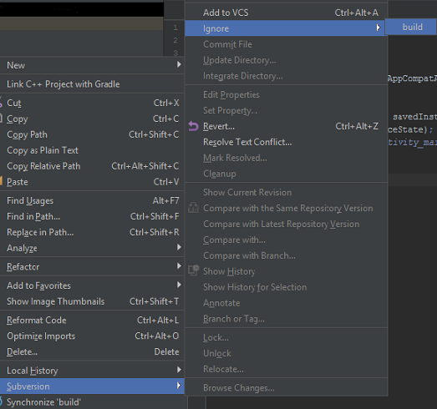Click Unlock entry
The height and width of the screenshot is (409, 437).
(x=286, y=354)
